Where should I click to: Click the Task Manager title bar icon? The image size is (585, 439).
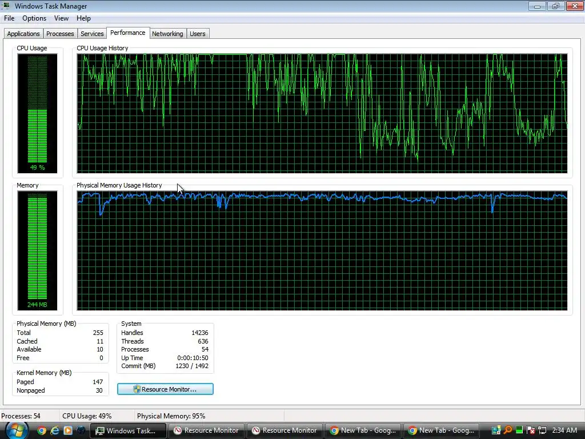point(6,6)
